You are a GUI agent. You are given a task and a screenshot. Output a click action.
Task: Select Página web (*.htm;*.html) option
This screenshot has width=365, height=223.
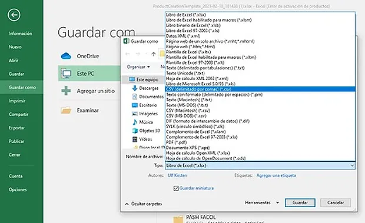click(x=260, y=46)
